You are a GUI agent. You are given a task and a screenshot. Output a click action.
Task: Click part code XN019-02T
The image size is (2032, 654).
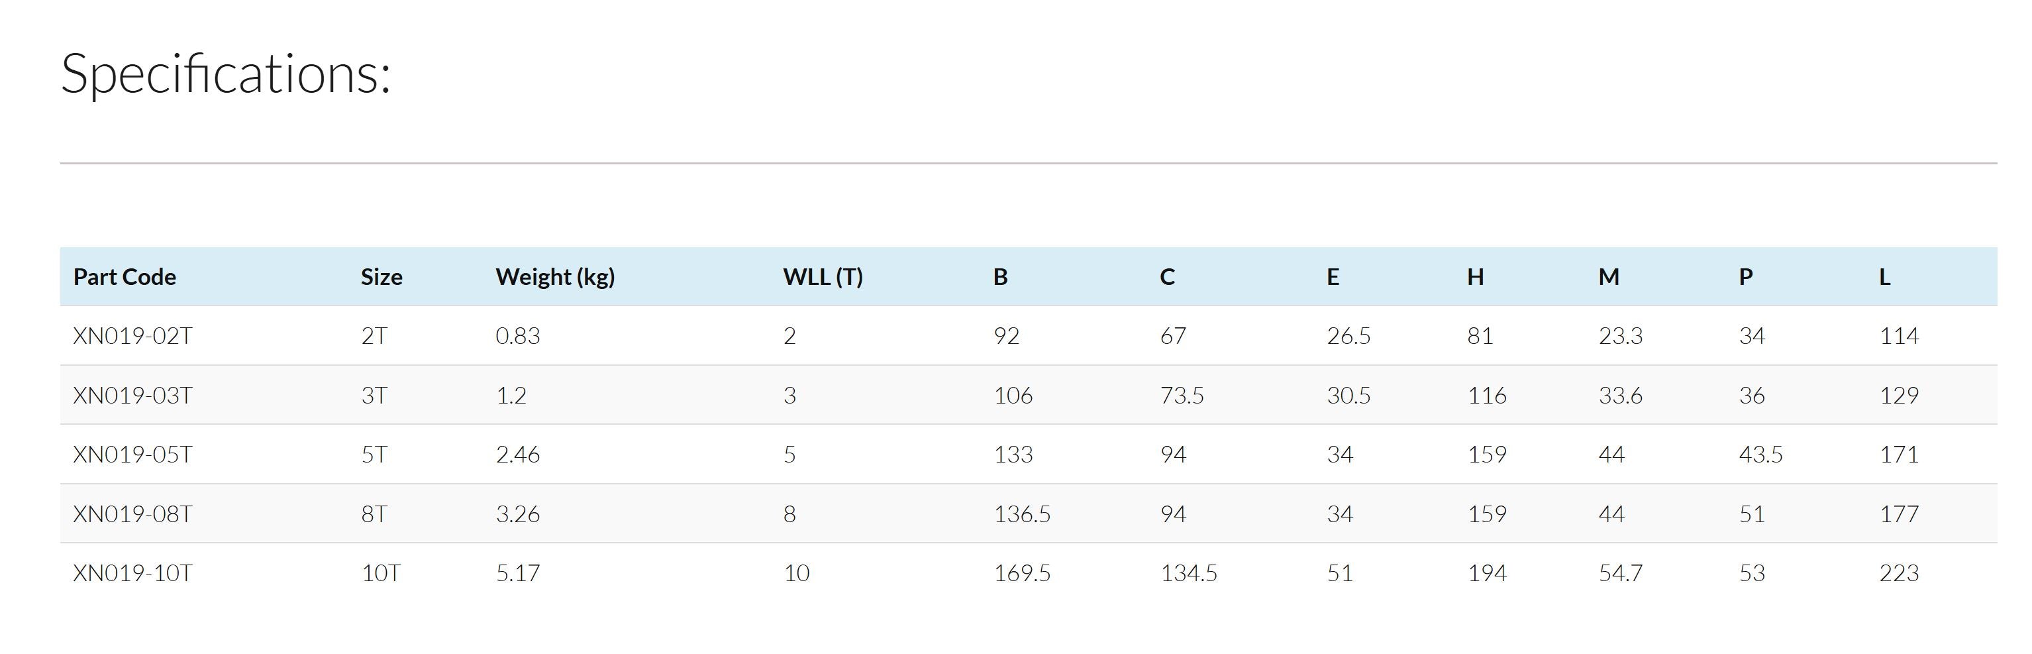[132, 336]
